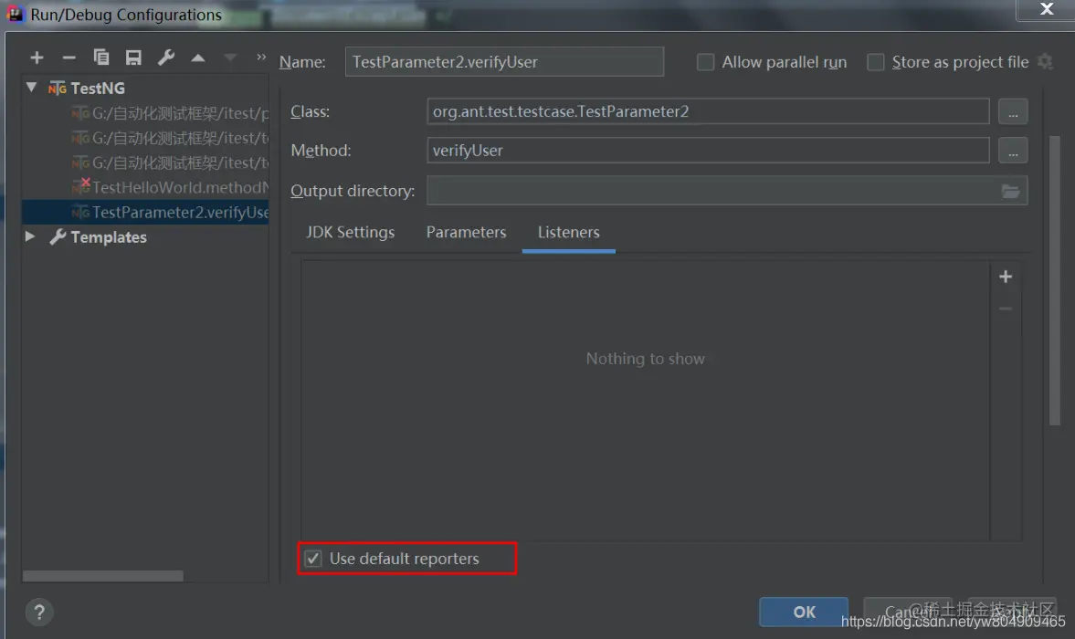The image size is (1075, 639).
Task: Click in the Method field
Action: 708,151
